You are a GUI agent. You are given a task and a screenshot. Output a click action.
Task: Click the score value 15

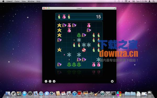98,17
